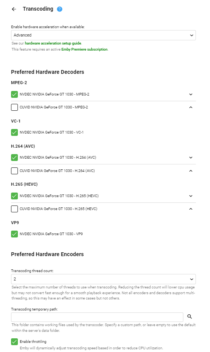Viewport: 210px width, 352px height.
Task: Open the Transcoding help question mark icon
Action: [59, 9]
